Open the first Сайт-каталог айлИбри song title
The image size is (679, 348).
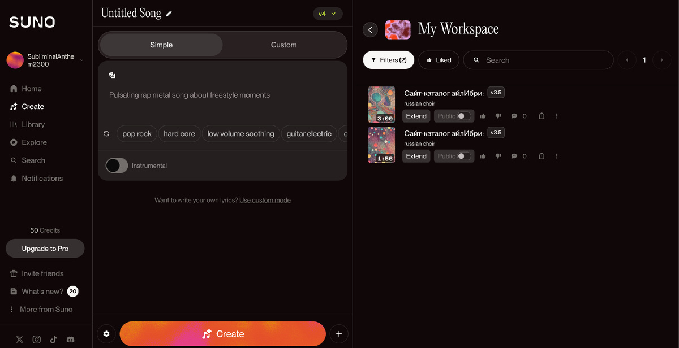pyautogui.click(x=444, y=93)
